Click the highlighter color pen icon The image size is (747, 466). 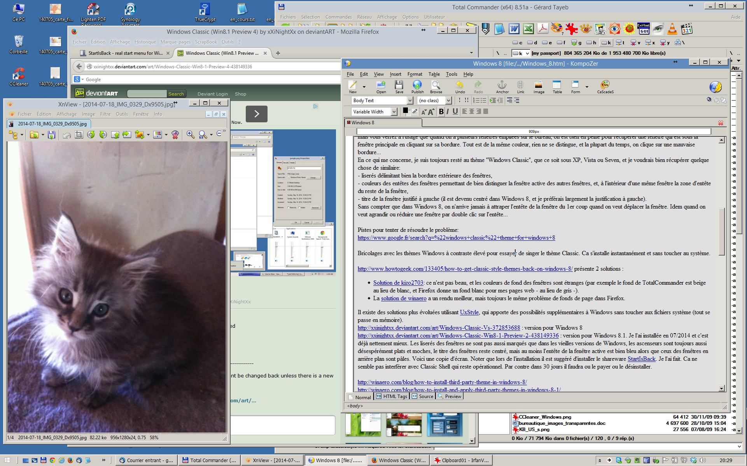415,111
